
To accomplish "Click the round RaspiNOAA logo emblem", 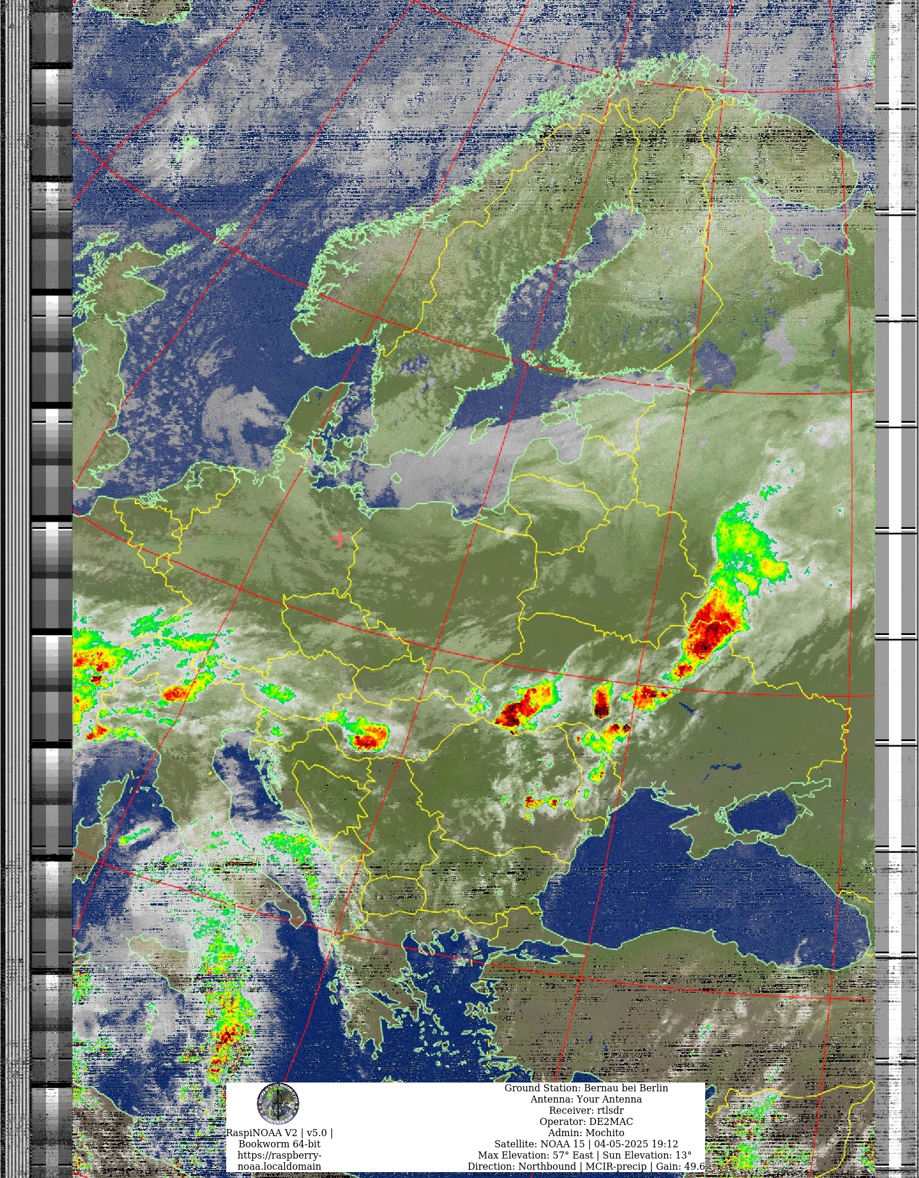I will [x=277, y=1104].
